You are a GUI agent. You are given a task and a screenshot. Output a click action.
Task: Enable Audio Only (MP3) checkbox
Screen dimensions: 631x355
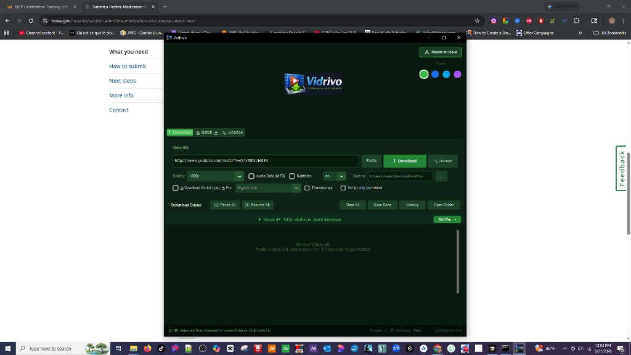[x=251, y=176]
